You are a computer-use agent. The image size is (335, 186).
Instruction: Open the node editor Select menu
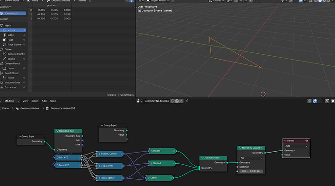[35, 101]
